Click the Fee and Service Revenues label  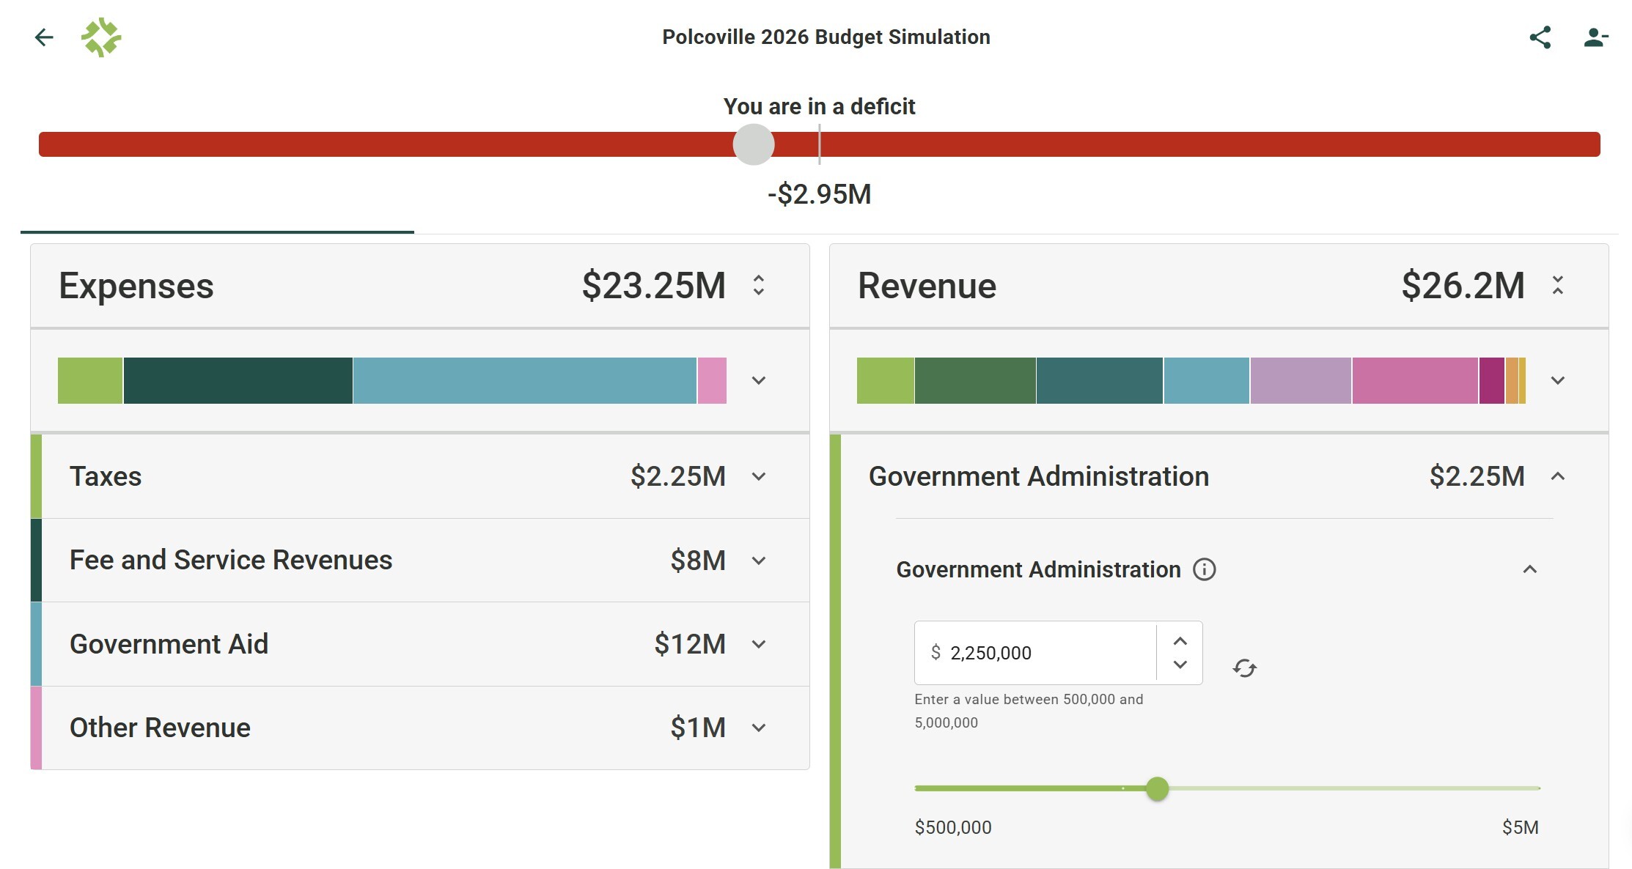click(231, 560)
